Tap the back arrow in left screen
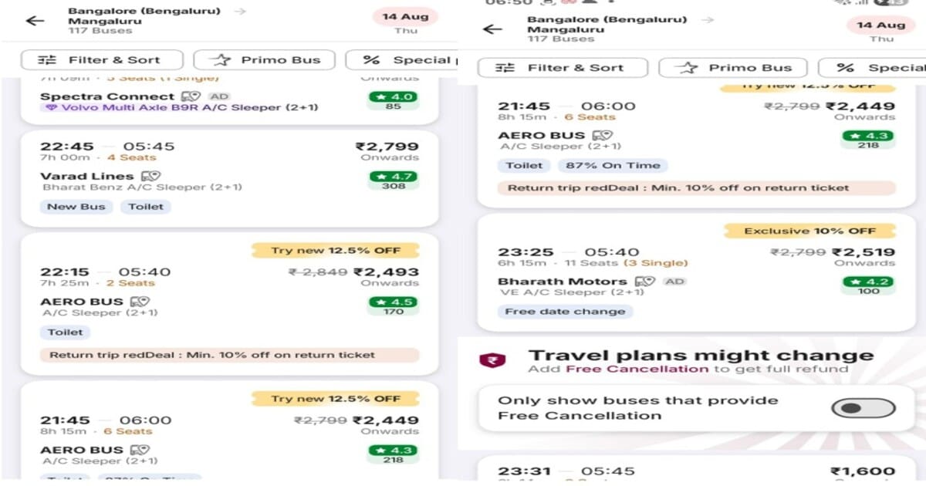Screen dimensions: 926x486 tap(35, 21)
